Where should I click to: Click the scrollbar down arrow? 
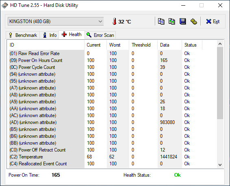pos(220,165)
